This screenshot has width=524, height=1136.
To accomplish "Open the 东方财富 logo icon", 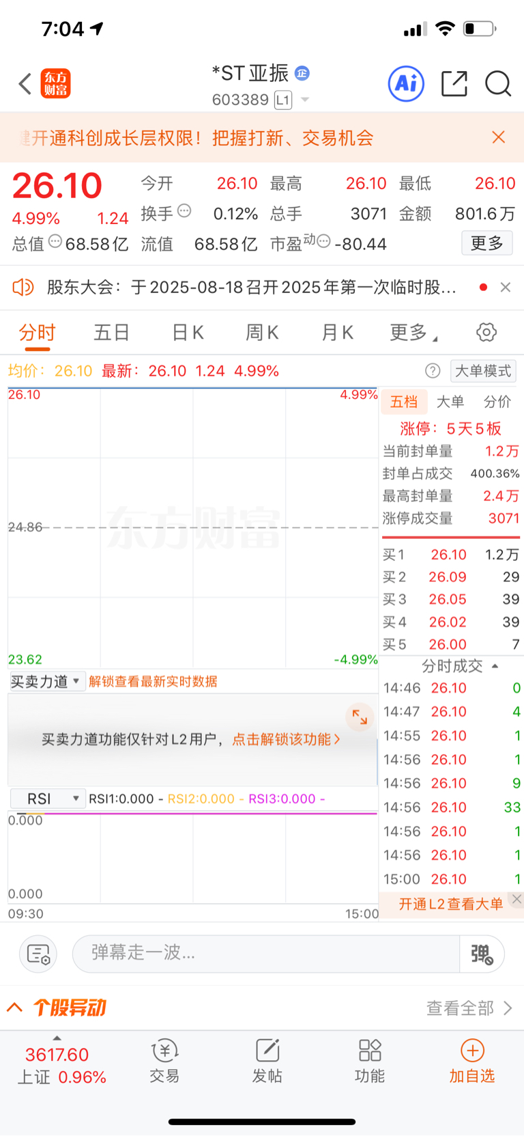I will [55, 84].
